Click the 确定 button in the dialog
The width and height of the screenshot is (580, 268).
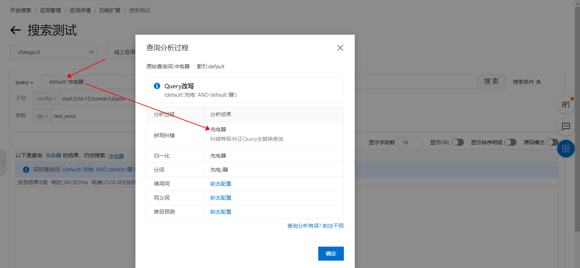coord(331,254)
